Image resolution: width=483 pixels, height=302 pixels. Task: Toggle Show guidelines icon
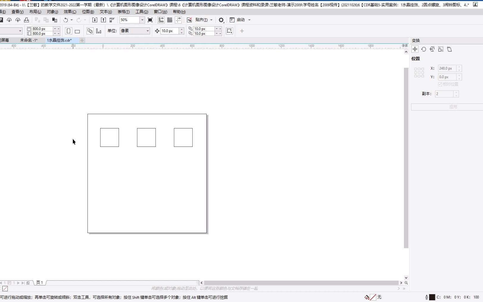178,20
